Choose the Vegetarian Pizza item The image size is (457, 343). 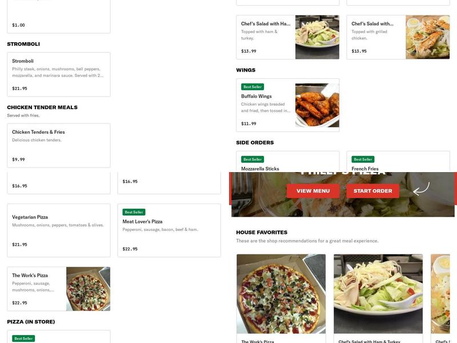click(x=59, y=229)
